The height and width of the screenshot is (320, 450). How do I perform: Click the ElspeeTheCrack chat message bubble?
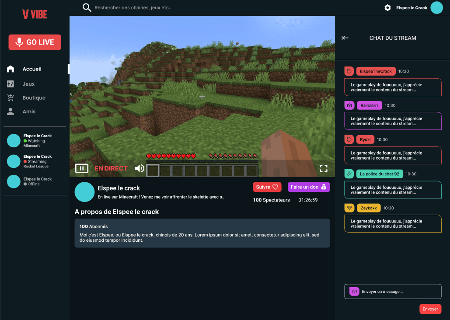393,87
